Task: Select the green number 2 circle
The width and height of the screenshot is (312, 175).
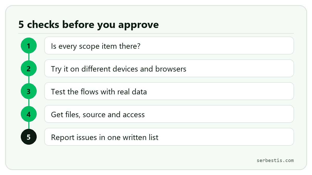Action: pyautogui.click(x=29, y=68)
